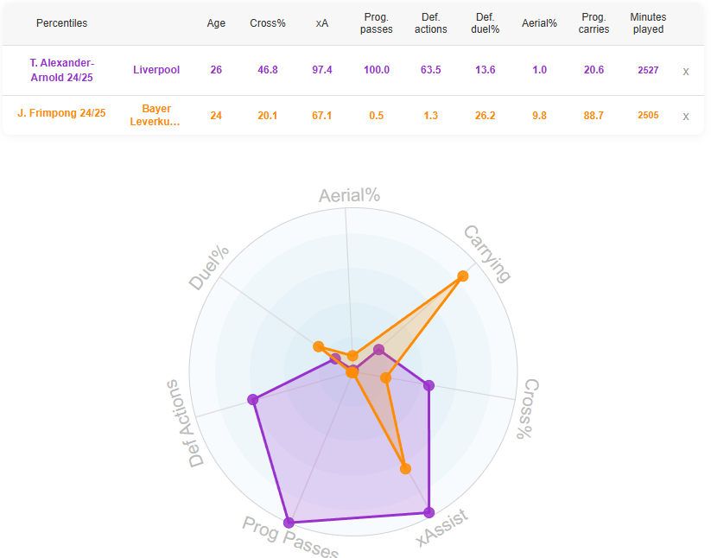
Task: Open J. Frimpong 24/25 player link
Action: tap(61, 113)
